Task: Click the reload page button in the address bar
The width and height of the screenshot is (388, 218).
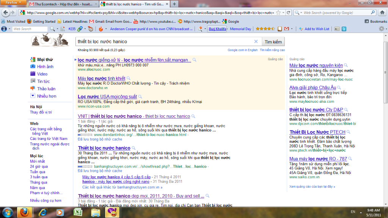Action: (288, 13)
